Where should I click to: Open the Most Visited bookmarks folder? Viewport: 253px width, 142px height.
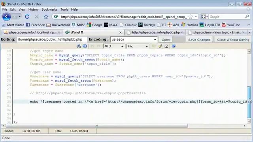coord(13,25)
